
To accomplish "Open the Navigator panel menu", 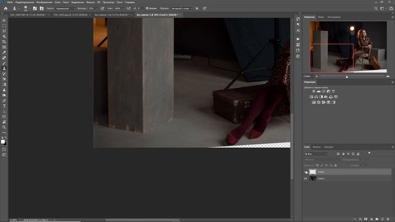I will (x=393, y=17).
